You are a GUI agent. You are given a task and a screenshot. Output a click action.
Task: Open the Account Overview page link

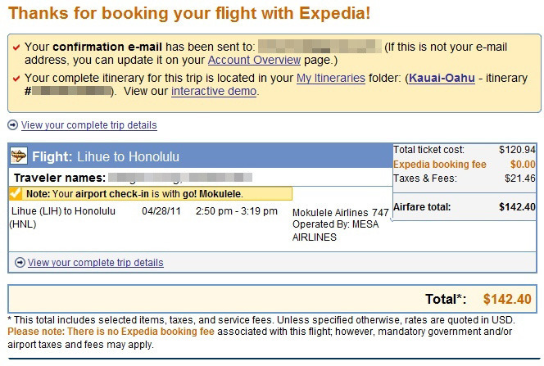click(x=254, y=60)
